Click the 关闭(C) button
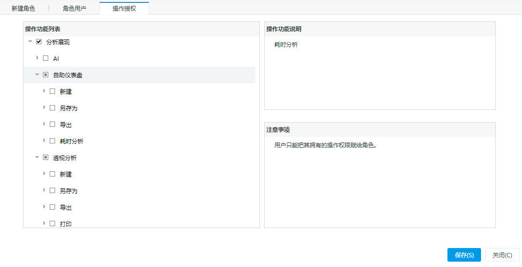Viewport: 522px width, 267px height. click(x=503, y=255)
